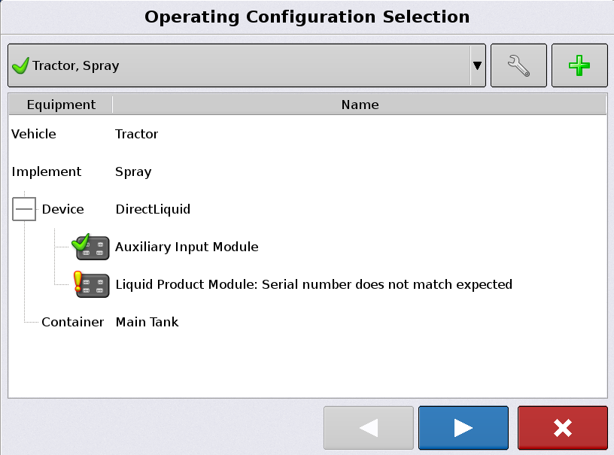Click the black dropdown arrow
This screenshot has width=614, height=455.
(477, 66)
